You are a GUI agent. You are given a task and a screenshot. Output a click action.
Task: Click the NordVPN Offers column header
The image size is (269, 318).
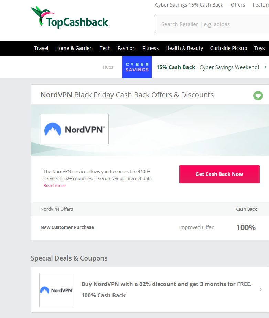coord(57,209)
